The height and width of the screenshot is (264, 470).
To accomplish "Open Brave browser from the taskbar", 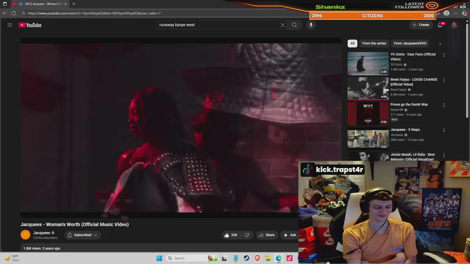I will [257, 258].
